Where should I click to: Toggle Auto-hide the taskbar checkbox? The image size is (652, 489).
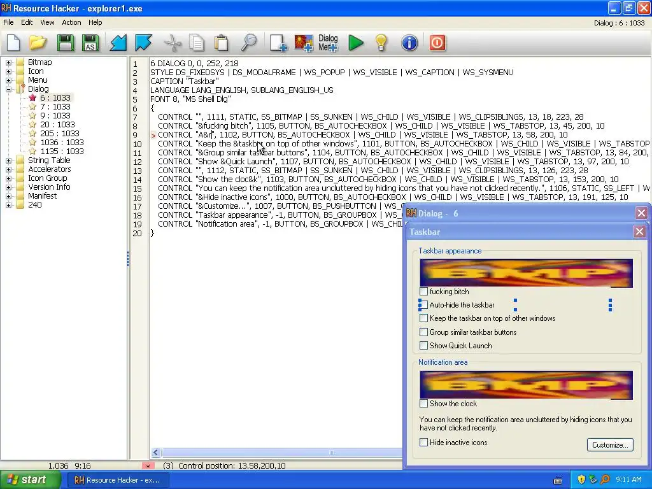423,305
